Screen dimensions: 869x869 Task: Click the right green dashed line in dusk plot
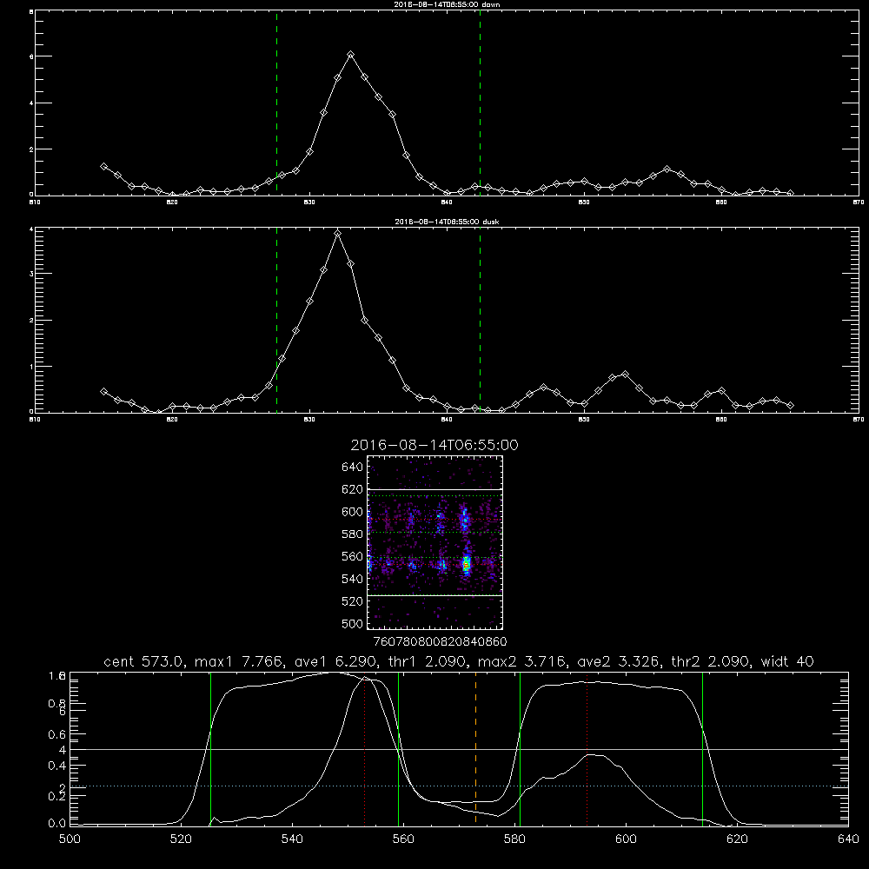tap(480, 320)
